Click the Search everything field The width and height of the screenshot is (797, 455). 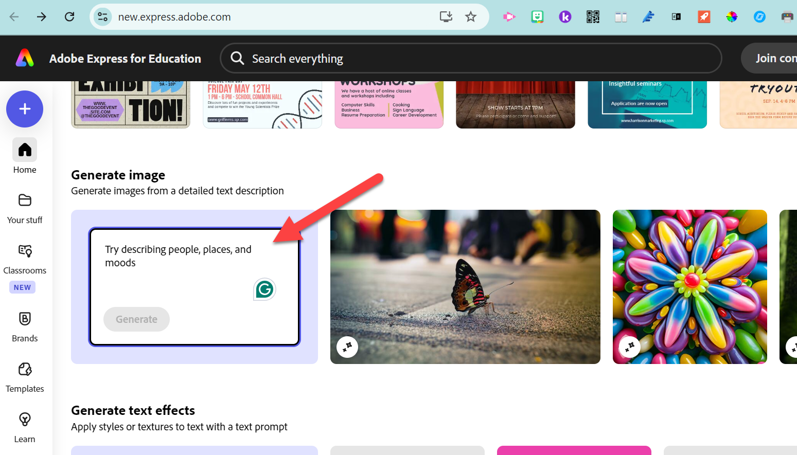click(x=471, y=58)
